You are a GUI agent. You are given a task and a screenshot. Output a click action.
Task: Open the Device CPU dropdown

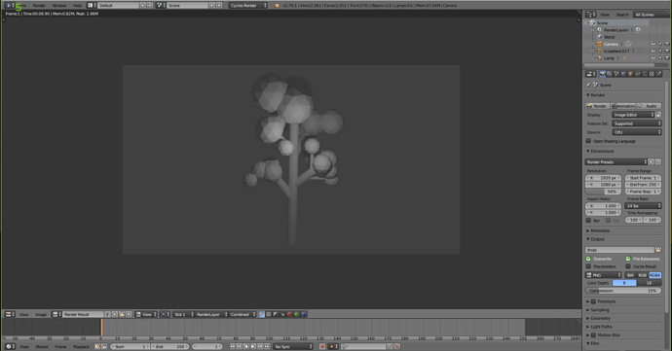click(636, 132)
